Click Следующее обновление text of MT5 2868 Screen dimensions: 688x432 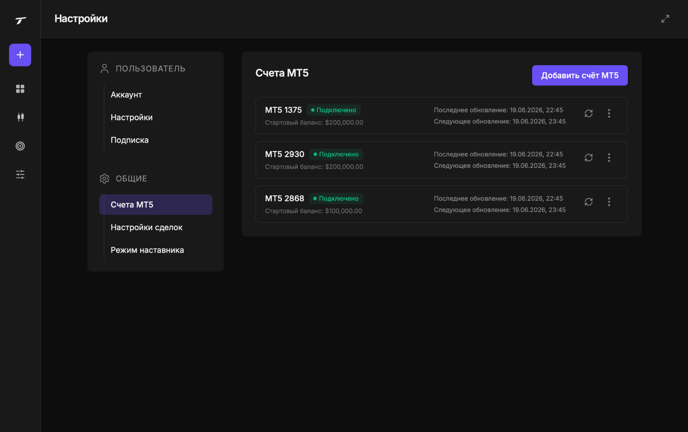pyautogui.click(x=500, y=210)
